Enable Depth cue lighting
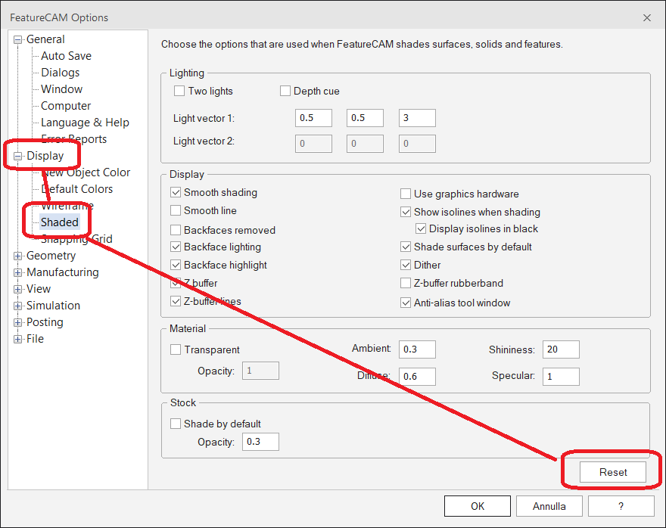The width and height of the screenshot is (666, 528). pyautogui.click(x=285, y=91)
